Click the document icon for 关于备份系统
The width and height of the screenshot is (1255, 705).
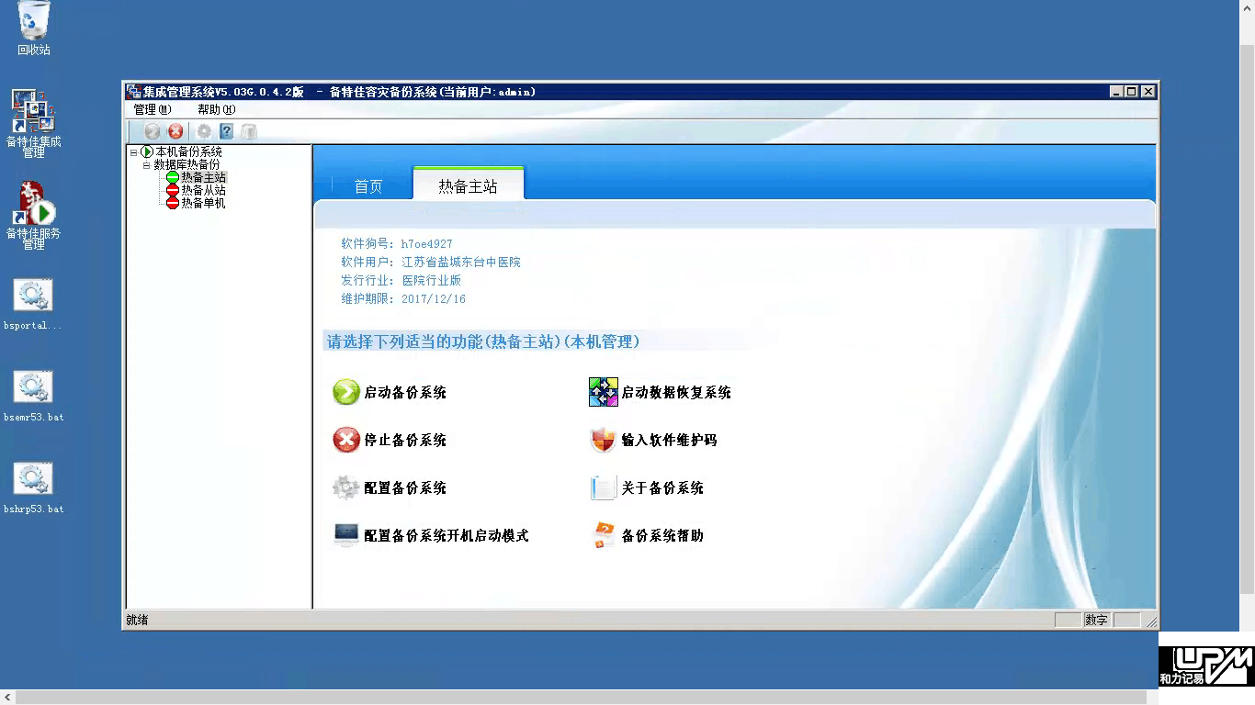pos(603,487)
